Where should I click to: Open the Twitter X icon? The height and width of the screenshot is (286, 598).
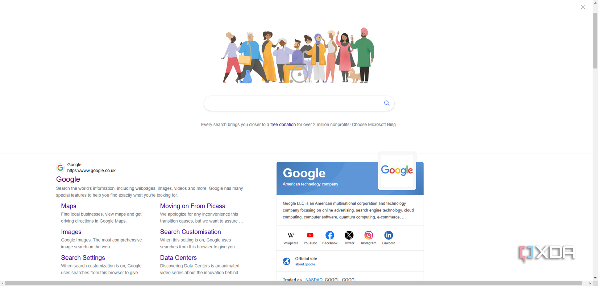[x=349, y=235]
